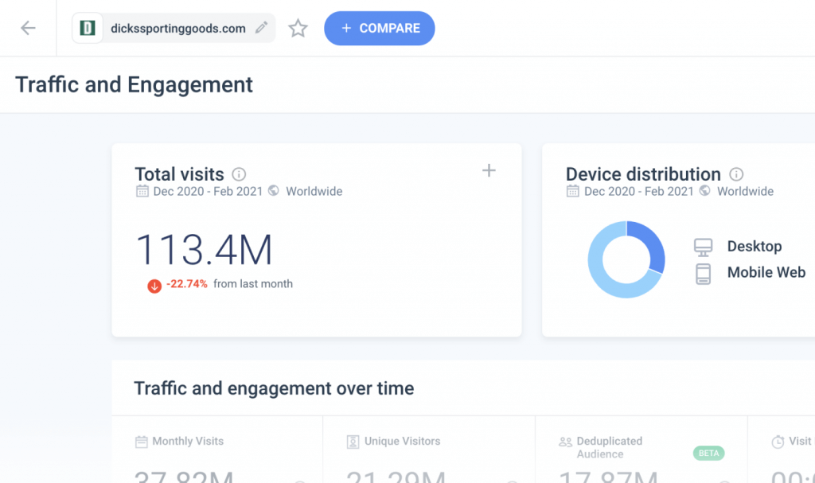Click the Traffic and Engagement heading

pyautogui.click(x=134, y=84)
